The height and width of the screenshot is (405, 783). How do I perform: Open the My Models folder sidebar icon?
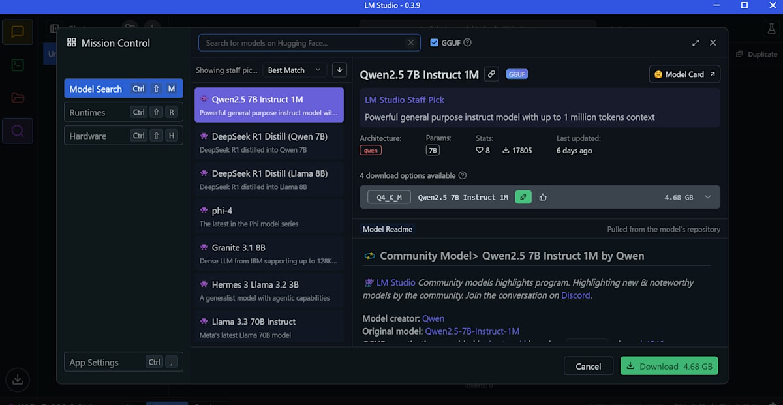18,98
